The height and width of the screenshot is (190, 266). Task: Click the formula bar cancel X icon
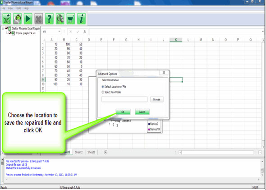pos(71,32)
